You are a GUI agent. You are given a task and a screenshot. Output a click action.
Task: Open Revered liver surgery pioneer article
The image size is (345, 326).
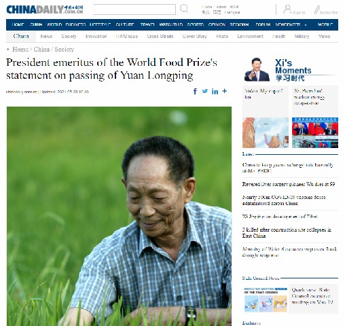click(x=289, y=184)
